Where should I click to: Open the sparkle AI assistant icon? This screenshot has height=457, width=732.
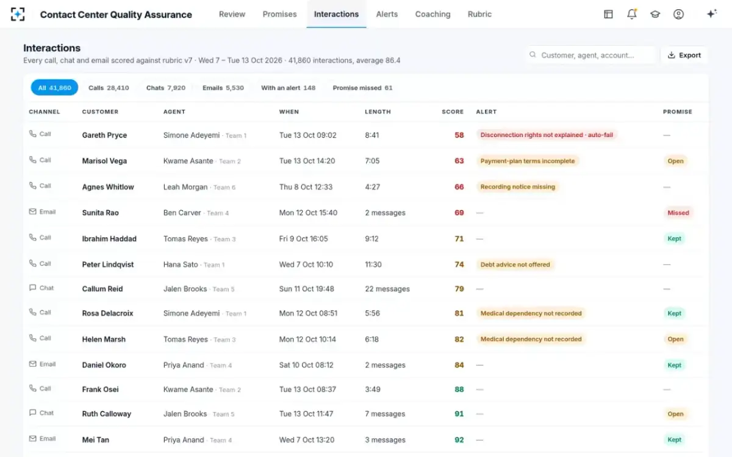tap(711, 14)
